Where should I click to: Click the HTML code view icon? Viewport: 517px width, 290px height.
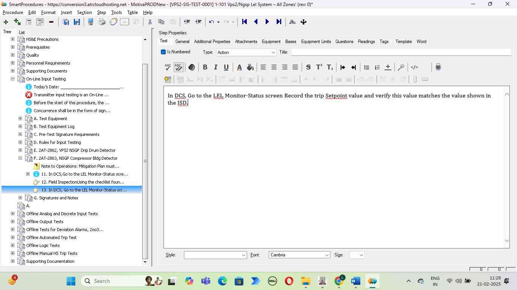(x=414, y=67)
